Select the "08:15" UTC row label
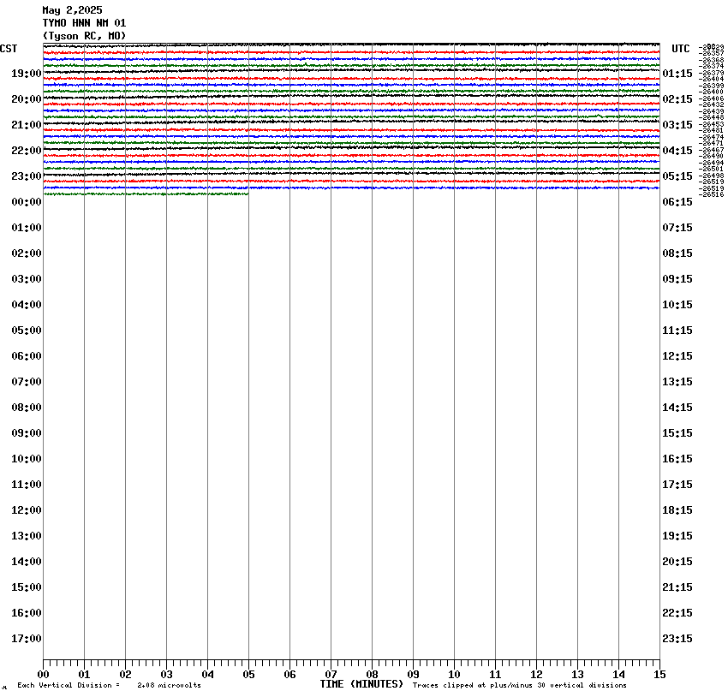Screen dimensions: 728x697 [677, 253]
